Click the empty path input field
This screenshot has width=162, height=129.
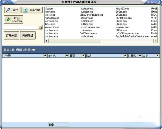[21, 28]
